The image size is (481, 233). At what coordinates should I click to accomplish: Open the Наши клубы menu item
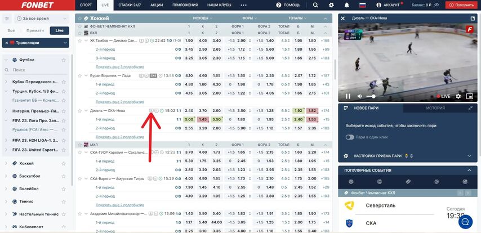coord(219,5)
